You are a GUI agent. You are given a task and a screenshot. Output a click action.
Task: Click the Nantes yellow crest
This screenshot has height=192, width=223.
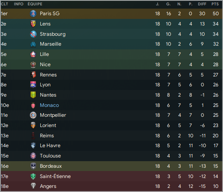tap(33, 95)
